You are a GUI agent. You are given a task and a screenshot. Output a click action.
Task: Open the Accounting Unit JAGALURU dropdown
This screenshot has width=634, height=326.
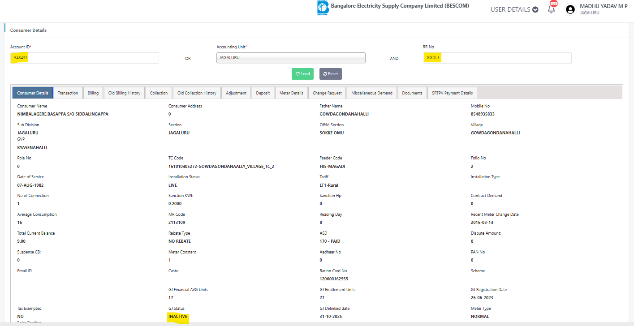(291, 58)
